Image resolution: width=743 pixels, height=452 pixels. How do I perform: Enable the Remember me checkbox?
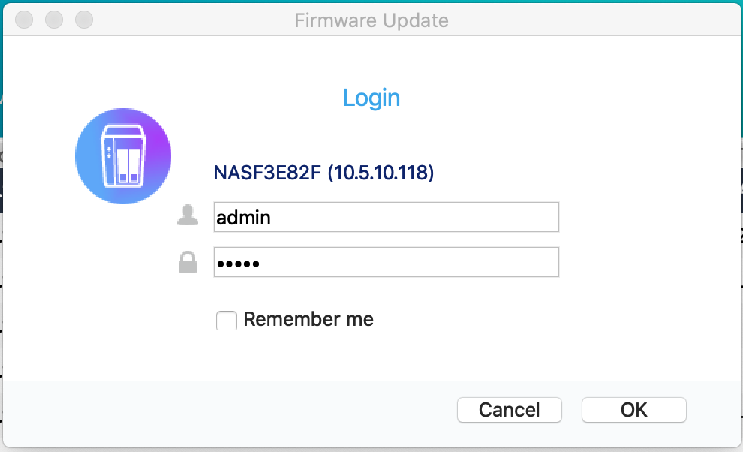(x=227, y=321)
